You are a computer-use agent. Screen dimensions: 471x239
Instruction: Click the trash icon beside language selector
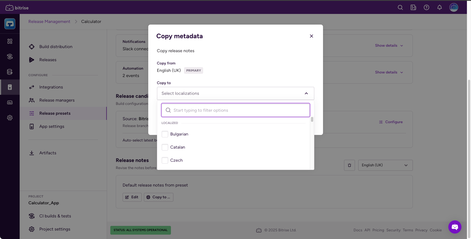coord(349,165)
